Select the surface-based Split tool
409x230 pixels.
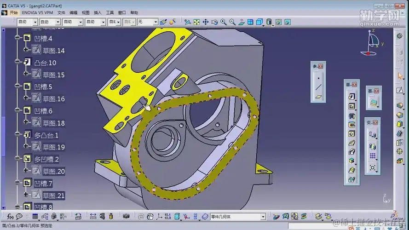point(374,103)
